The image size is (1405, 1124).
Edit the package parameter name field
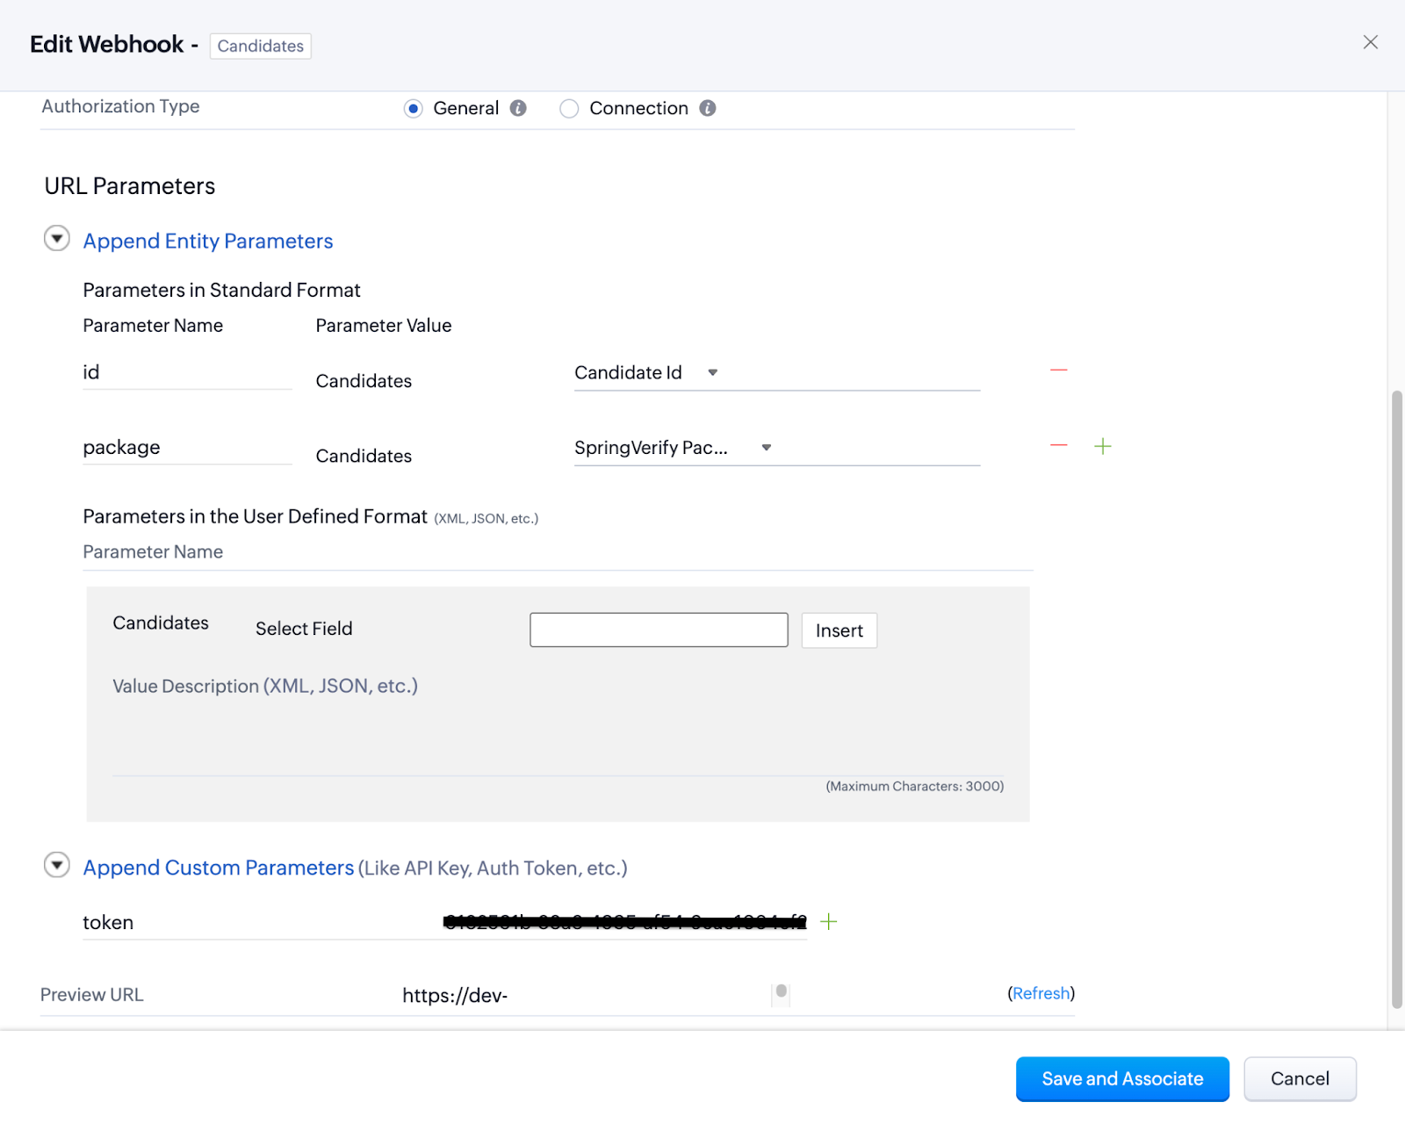[x=187, y=448]
